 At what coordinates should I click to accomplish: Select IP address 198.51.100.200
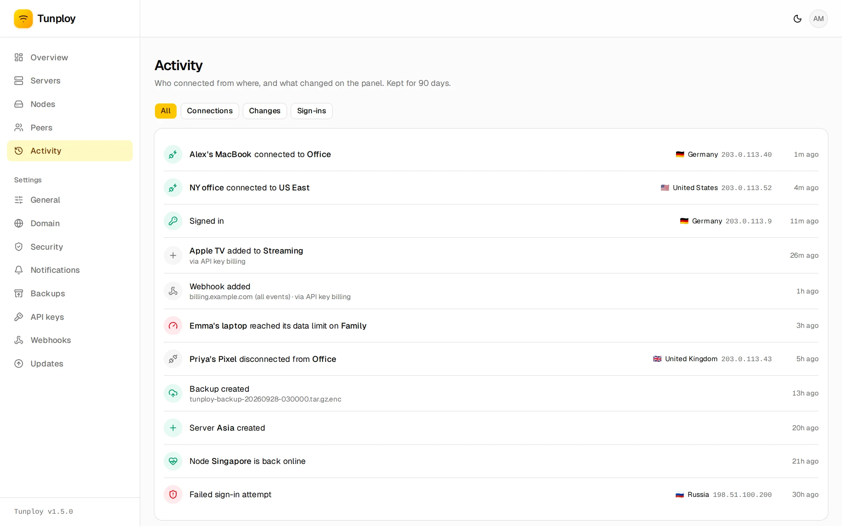(742, 495)
